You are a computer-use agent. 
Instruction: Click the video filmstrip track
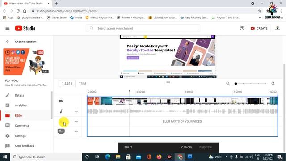pyautogui.click(x=182, y=101)
